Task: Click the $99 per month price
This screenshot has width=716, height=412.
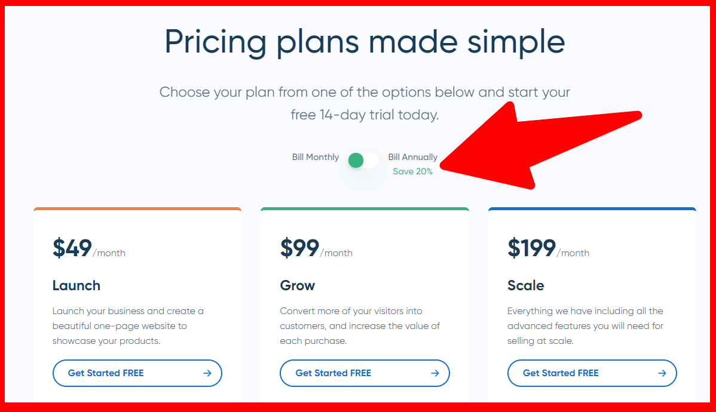Action: point(316,248)
